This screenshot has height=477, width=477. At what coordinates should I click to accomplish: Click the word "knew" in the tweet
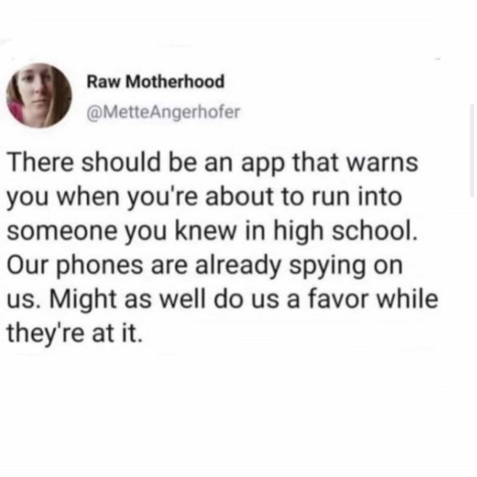coord(206,232)
